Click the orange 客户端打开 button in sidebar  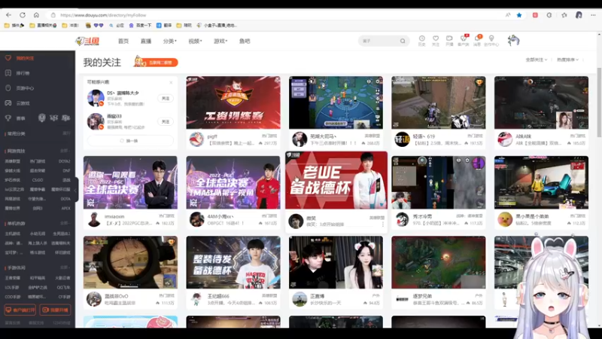(x=20, y=310)
